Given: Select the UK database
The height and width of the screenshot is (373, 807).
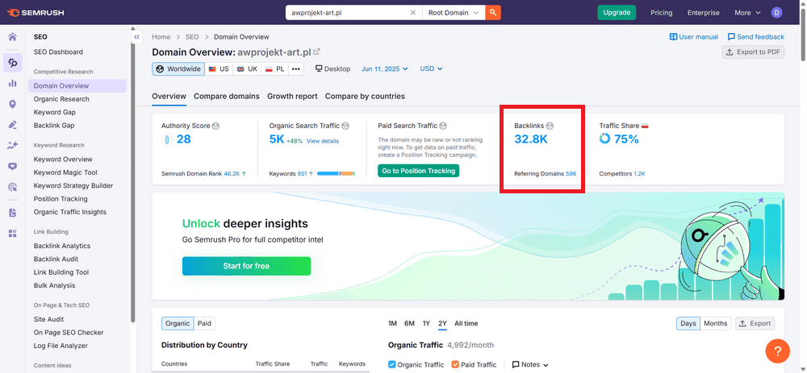Looking at the screenshot, I should click(x=247, y=68).
